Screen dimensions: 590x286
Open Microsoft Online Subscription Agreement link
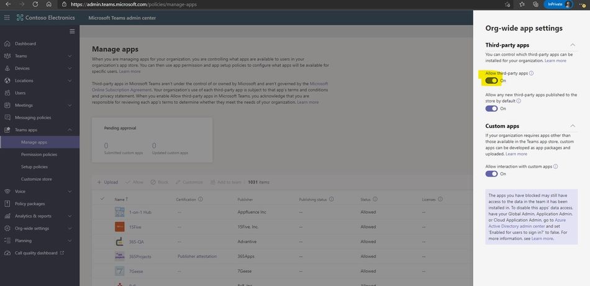tap(210, 86)
